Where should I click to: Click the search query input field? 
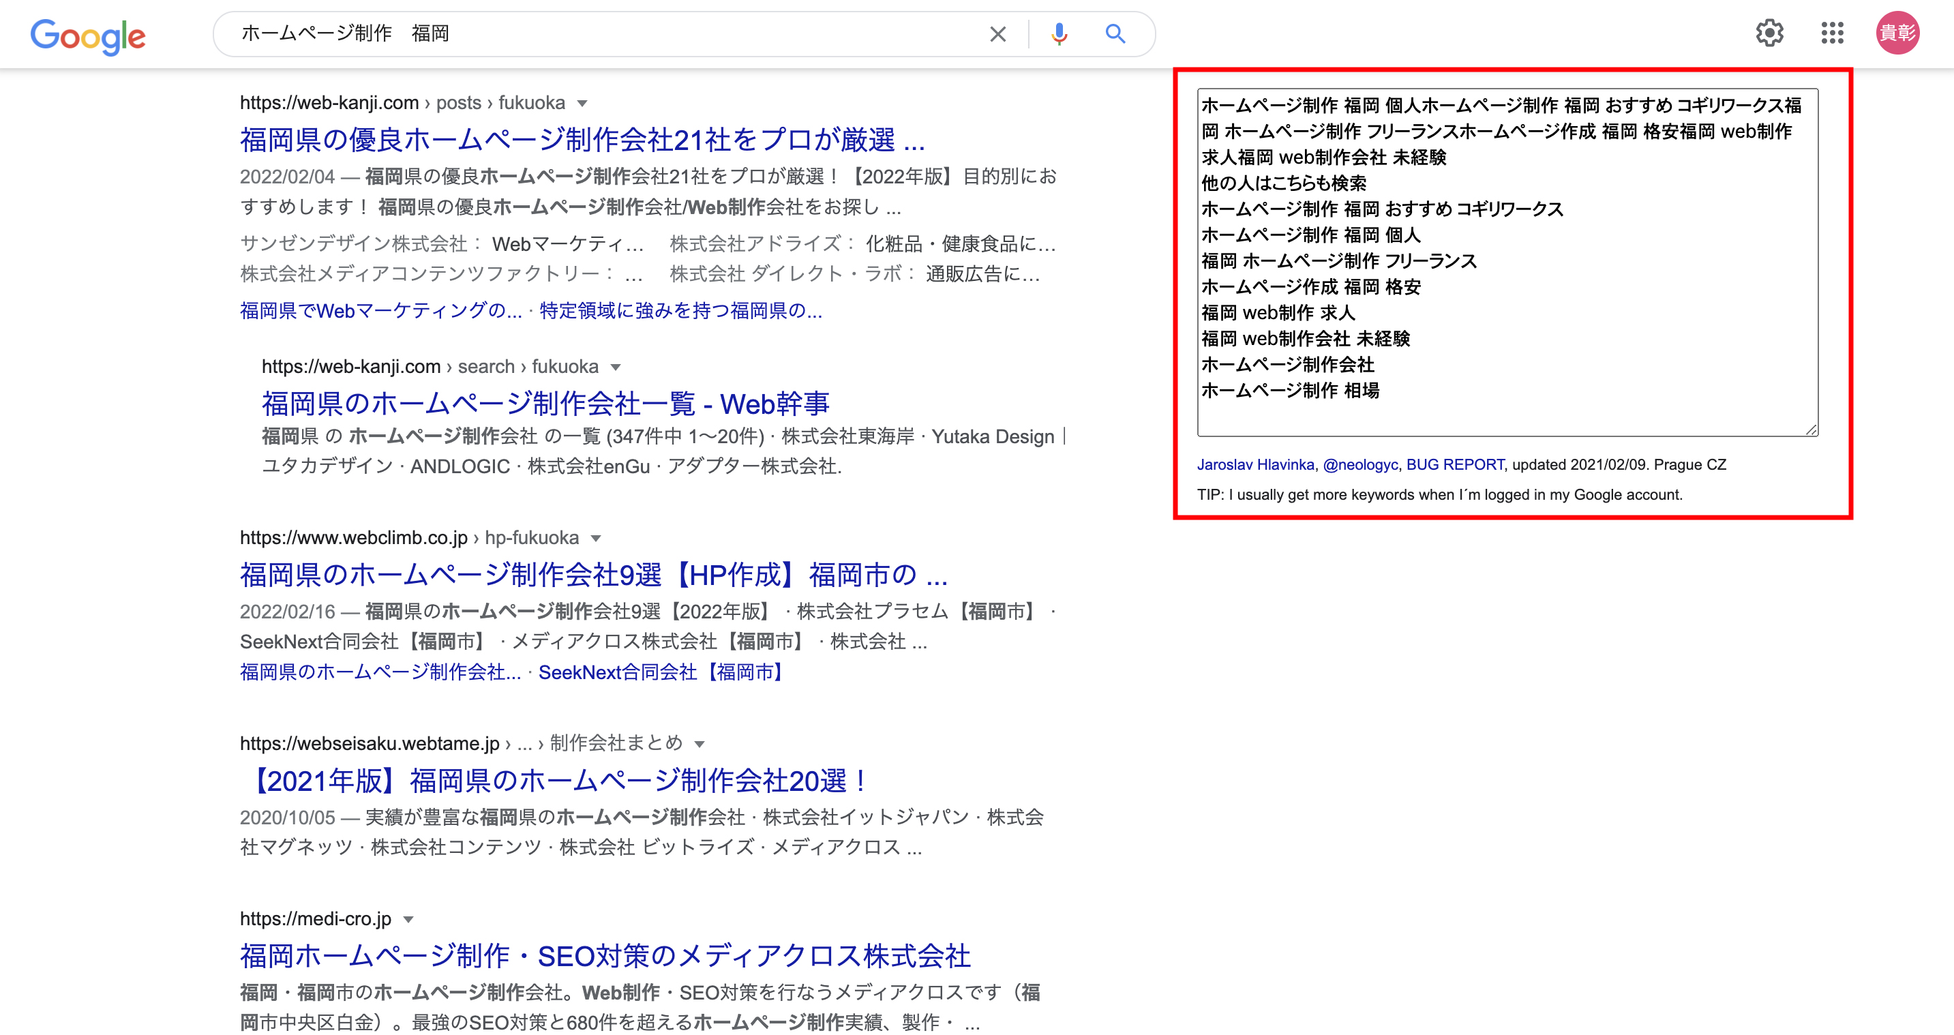click(x=607, y=34)
